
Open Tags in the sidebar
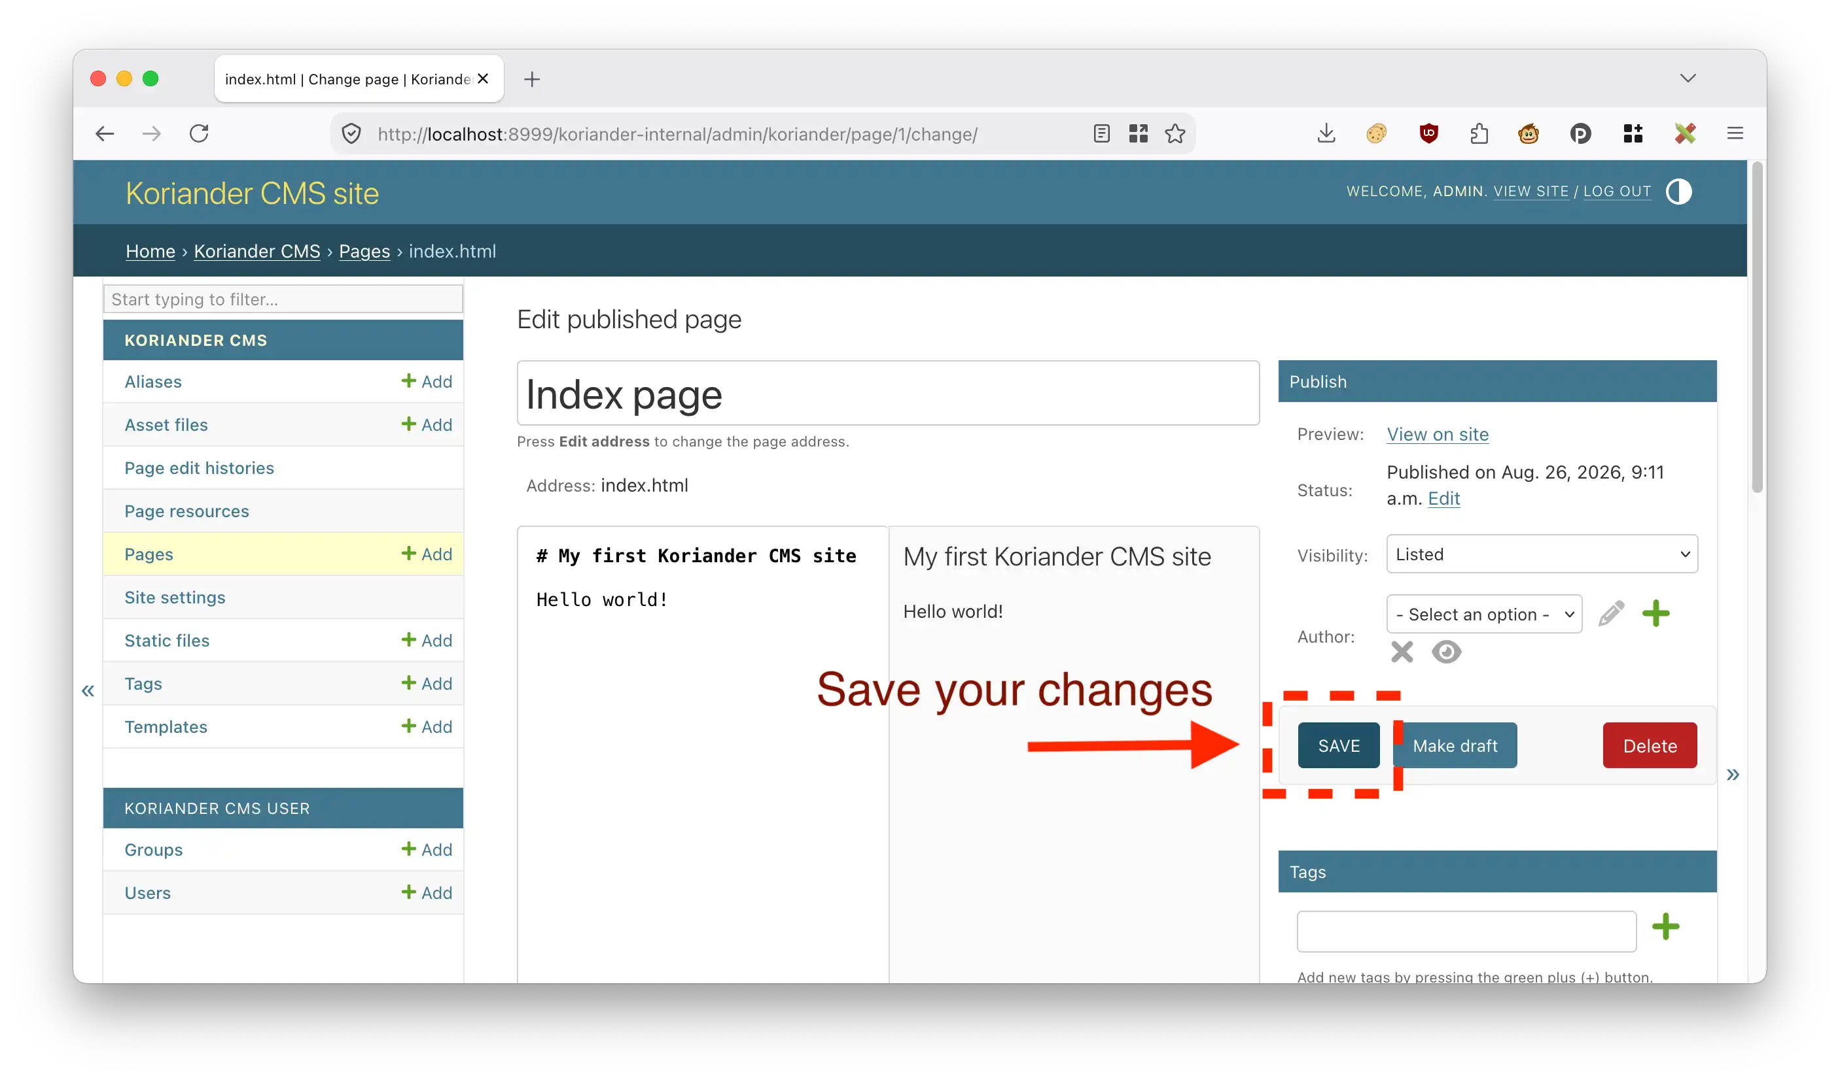click(x=143, y=683)
